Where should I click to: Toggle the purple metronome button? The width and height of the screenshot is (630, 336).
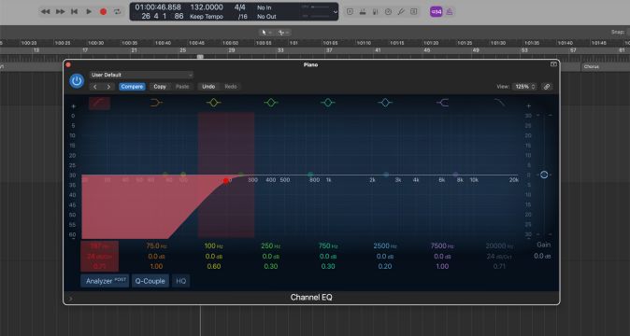click(x=450, y=11)
